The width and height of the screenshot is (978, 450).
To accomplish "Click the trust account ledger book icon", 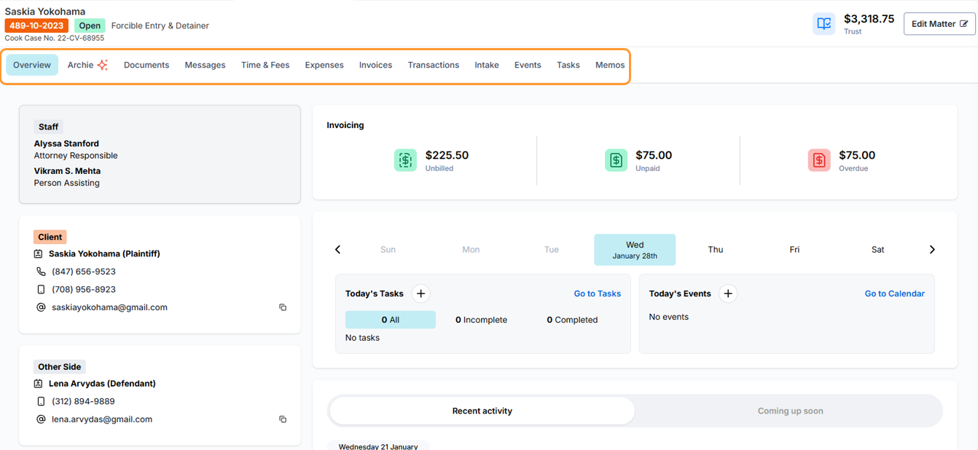I will coord(824,24).
